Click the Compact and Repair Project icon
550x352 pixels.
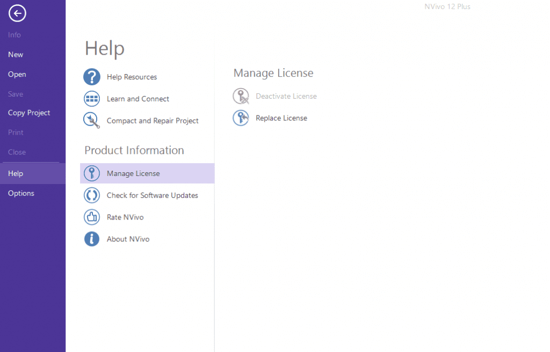(x=92, y=121)
